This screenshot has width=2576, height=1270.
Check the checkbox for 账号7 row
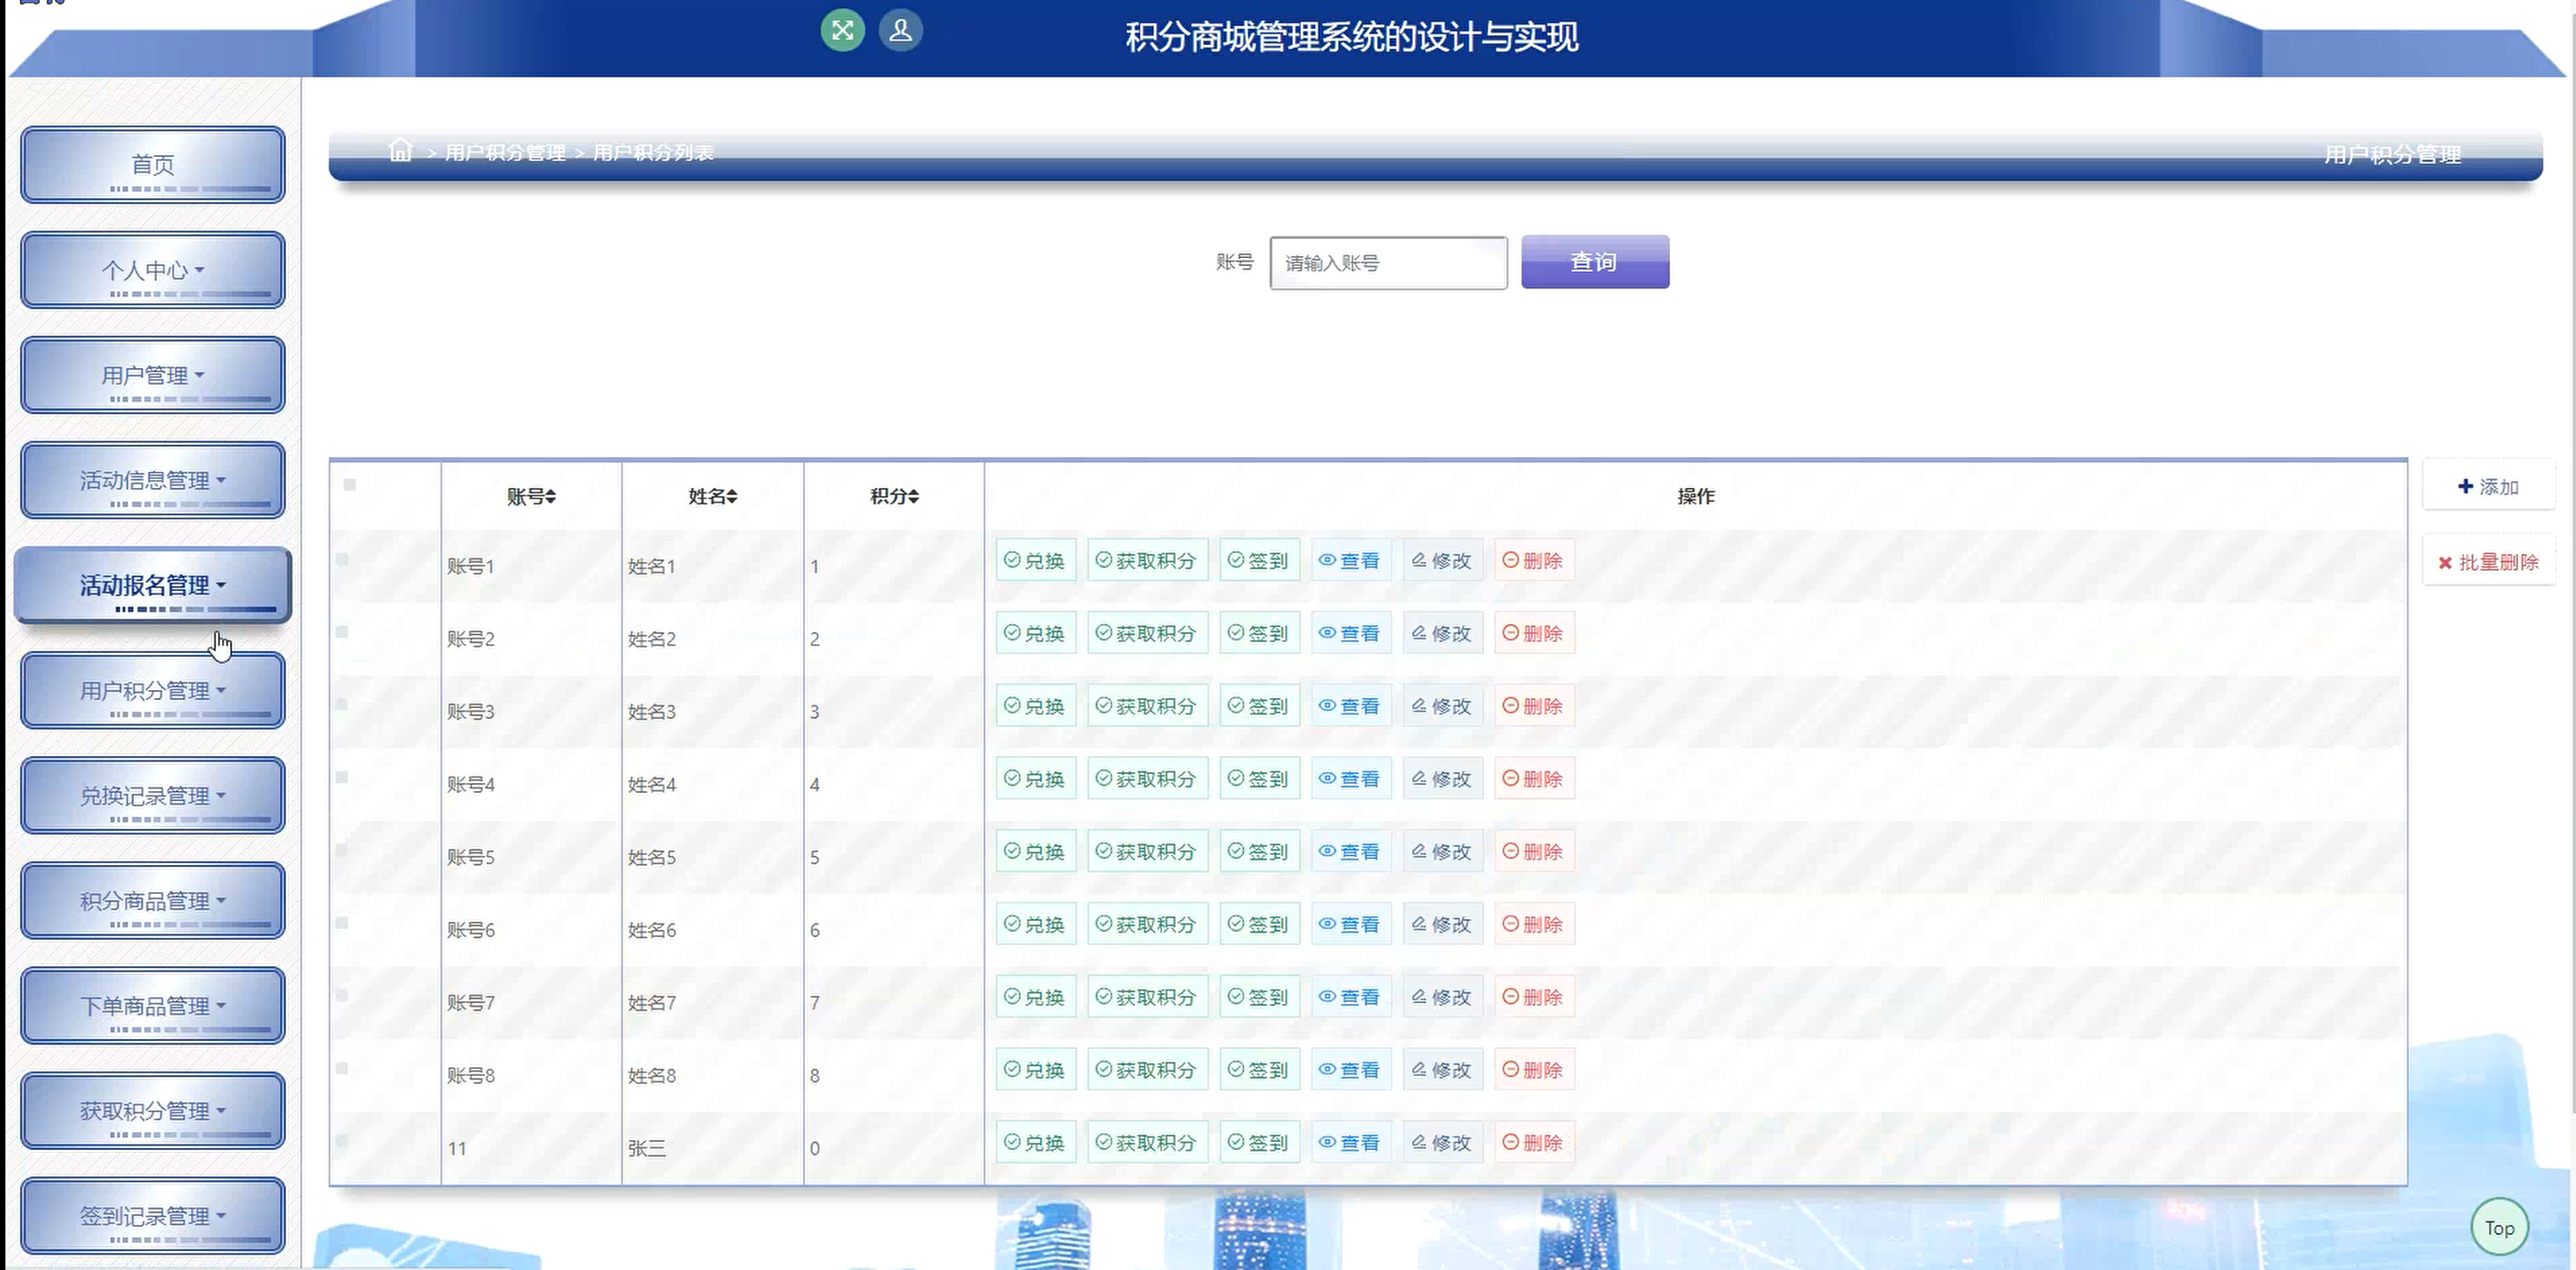[x=342, y=995]
